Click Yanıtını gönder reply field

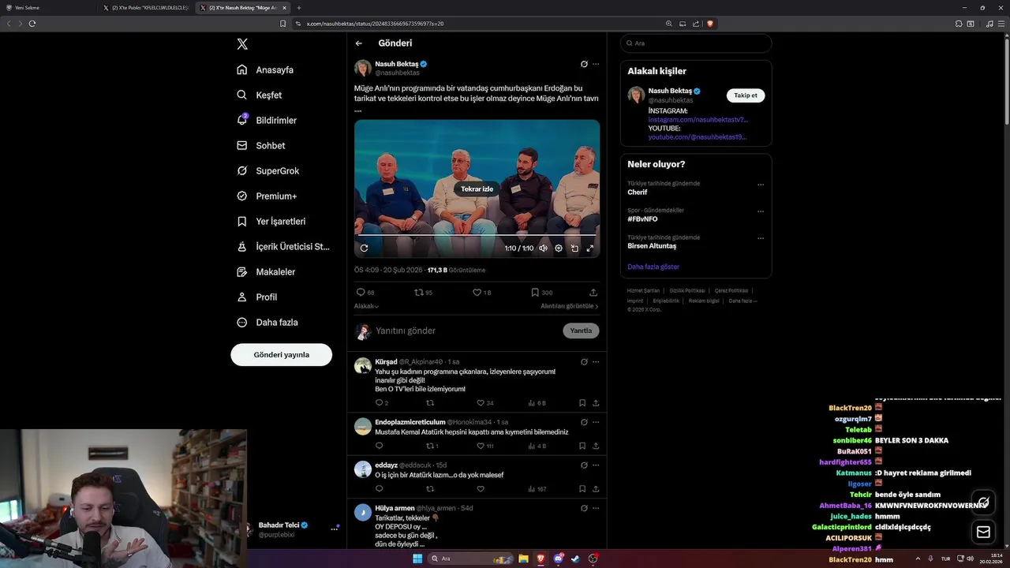[466, 331]
